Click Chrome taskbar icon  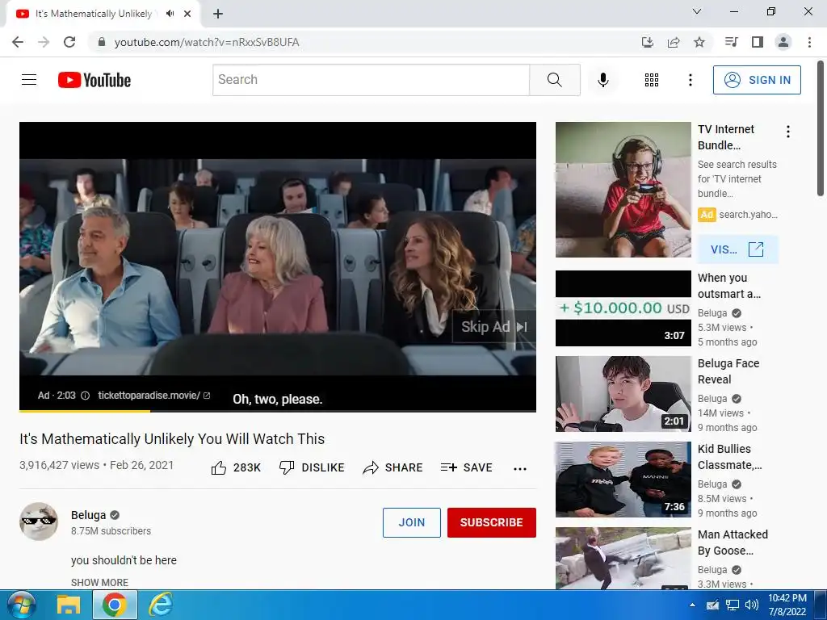pos(115,605)
